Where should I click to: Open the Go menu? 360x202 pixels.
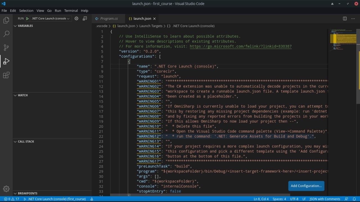(49, 11)
